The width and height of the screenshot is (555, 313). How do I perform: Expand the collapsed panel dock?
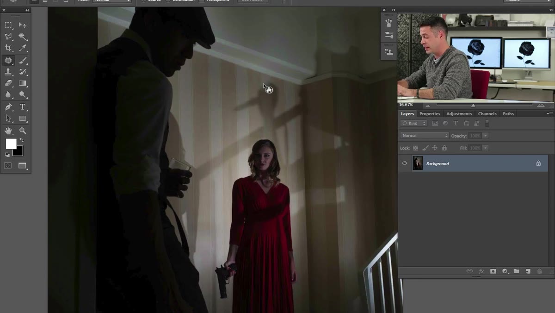(x=394, y=10)
